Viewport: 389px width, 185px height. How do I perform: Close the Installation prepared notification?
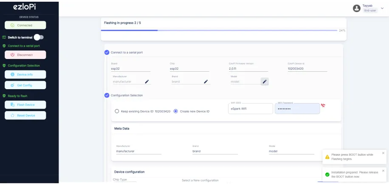(x=383, y=171)
